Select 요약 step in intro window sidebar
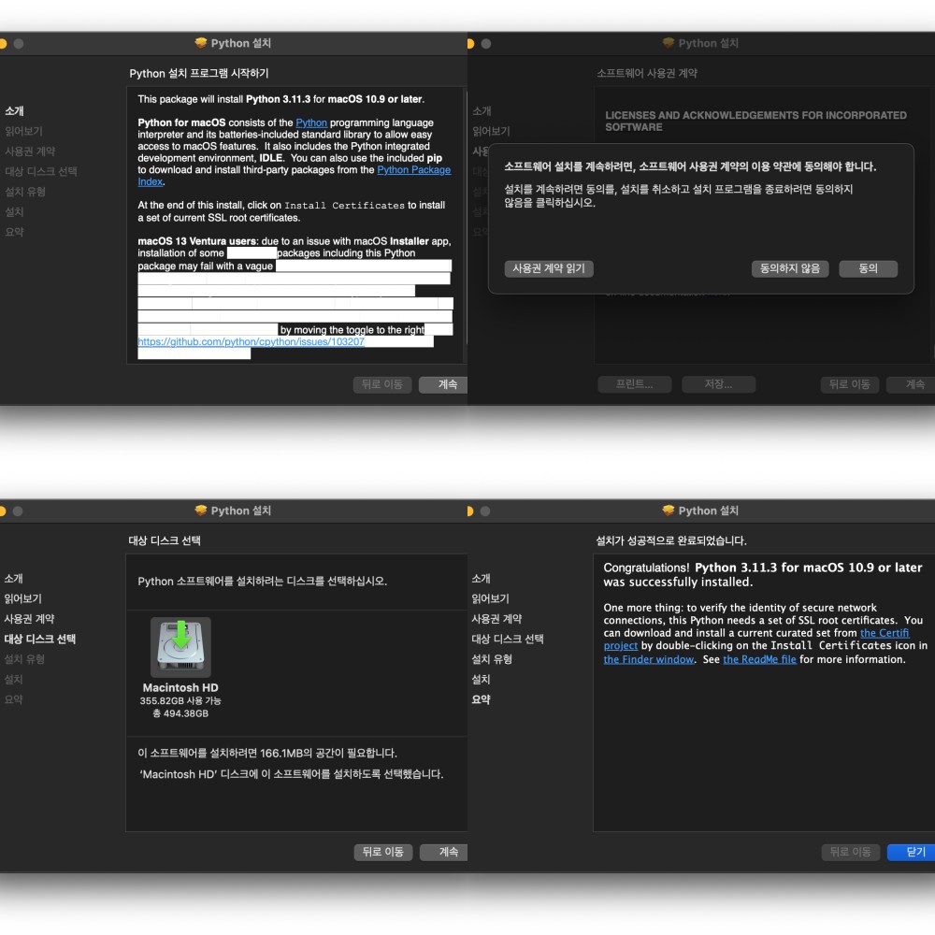Screen dimensions: 935x935 pos(14,233)
